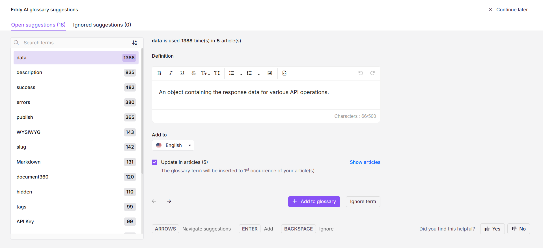Undo the last definition edit
The height and width of the screenshot is (248, 543).
point(361,73)
